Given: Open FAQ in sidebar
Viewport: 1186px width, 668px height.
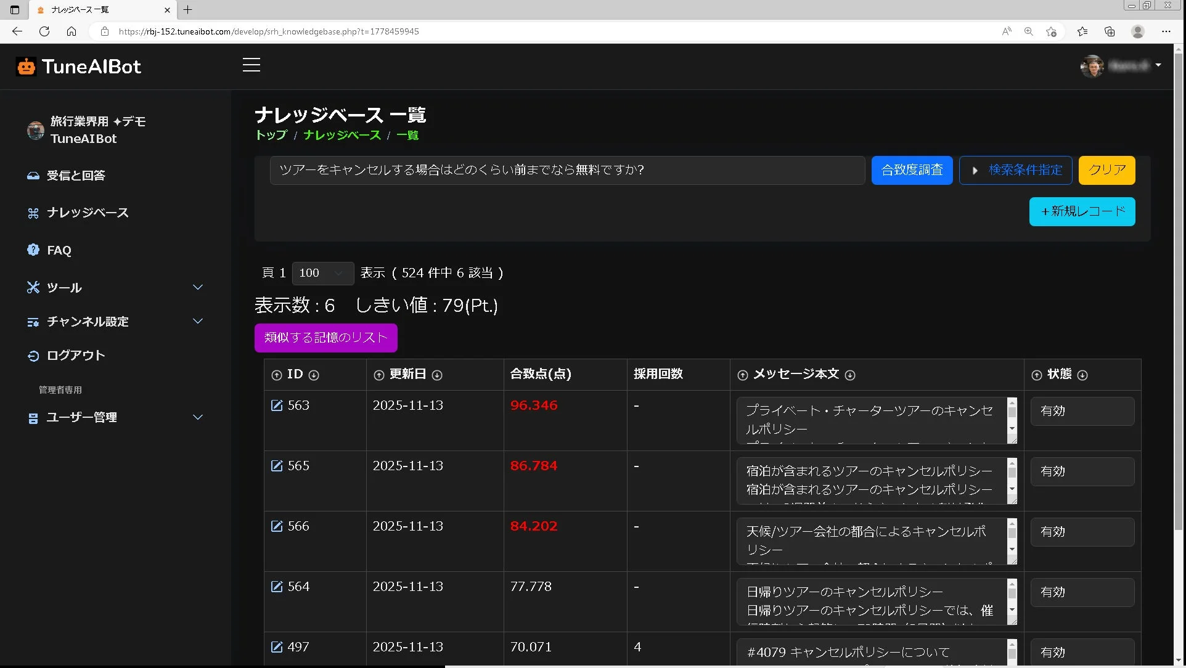Looking at the screenshot, I should 49,250.
